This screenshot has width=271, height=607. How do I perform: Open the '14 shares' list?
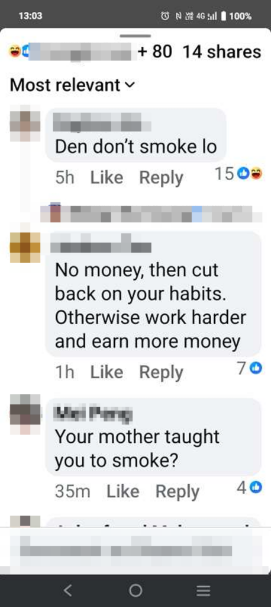[x=222, y=52]
